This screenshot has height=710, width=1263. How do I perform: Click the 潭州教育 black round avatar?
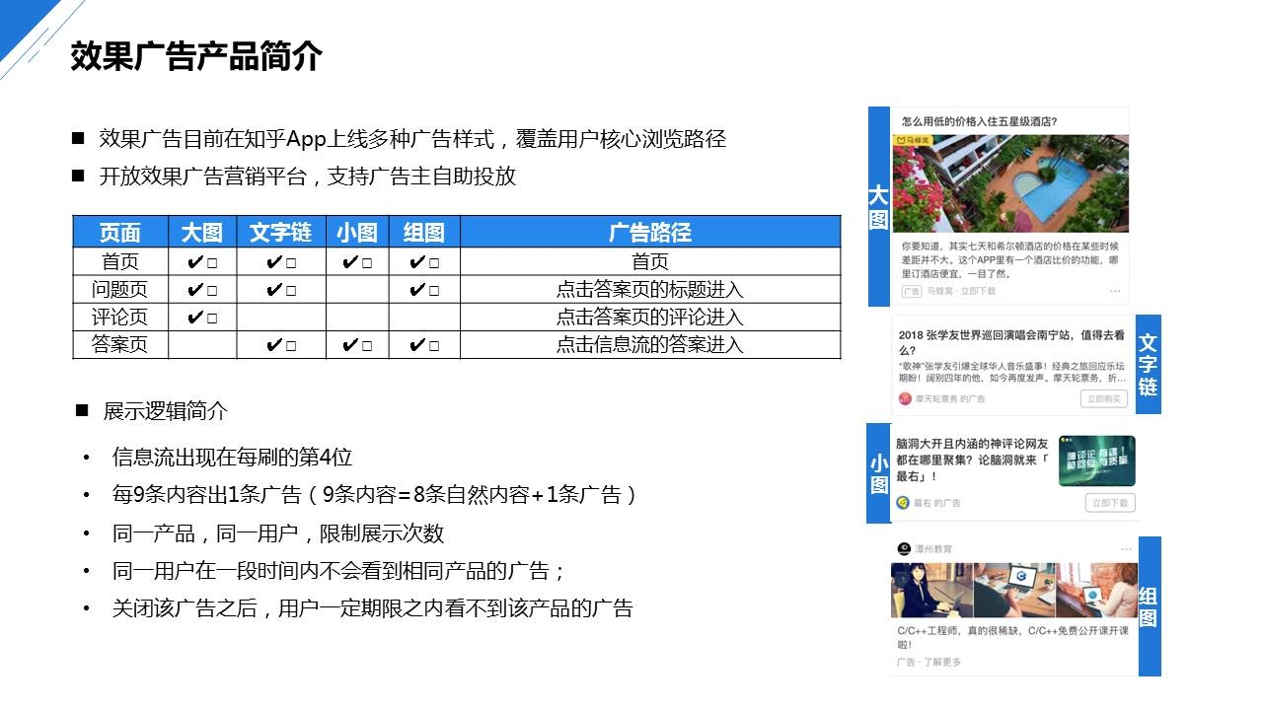903,548
